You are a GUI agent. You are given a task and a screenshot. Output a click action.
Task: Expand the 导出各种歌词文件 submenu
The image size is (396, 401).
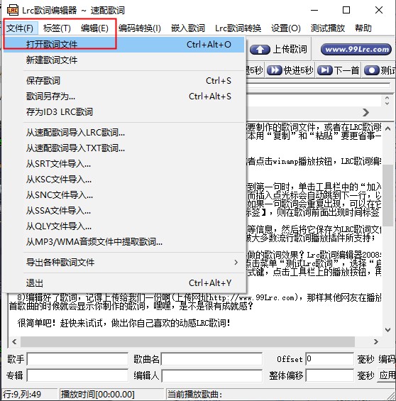pyautogui.click(x=123, y=263)
